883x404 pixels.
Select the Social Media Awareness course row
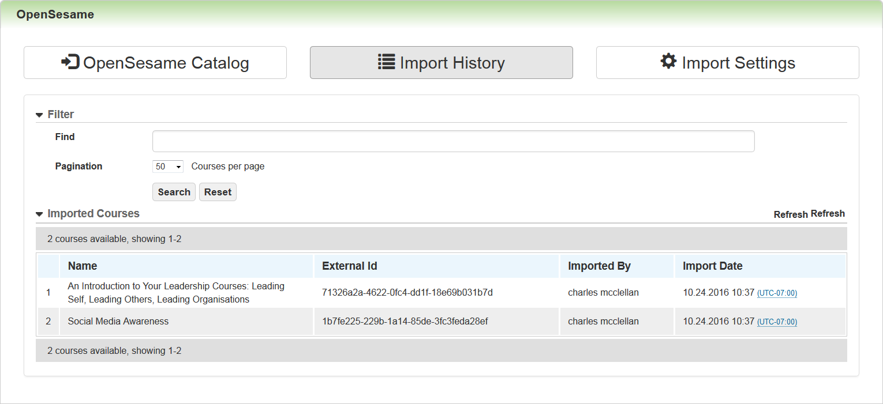[x=118, y=322]
